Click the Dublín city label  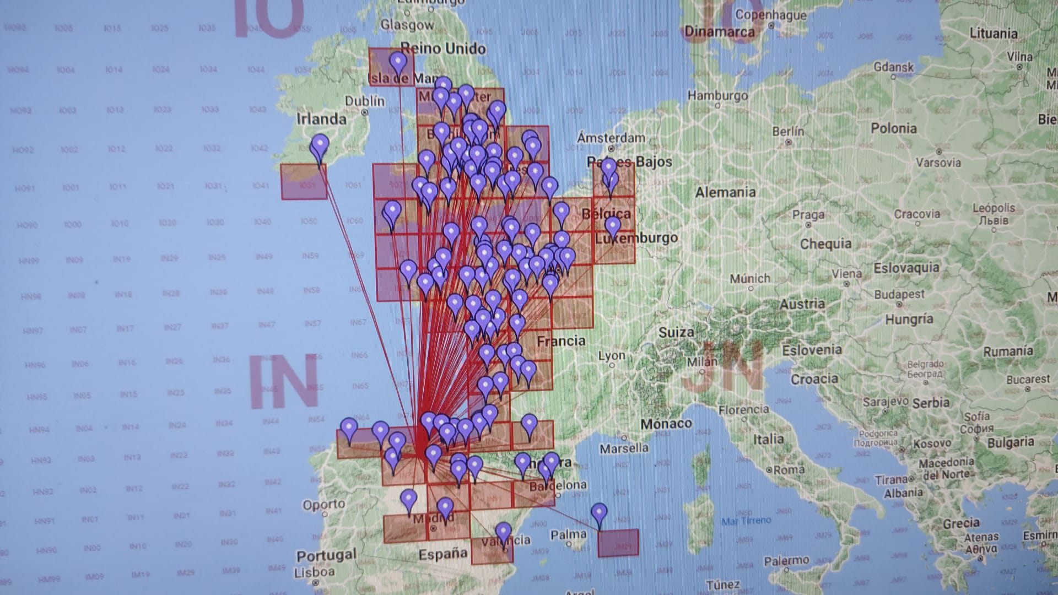pyautogui.click(x=365, y=101)
